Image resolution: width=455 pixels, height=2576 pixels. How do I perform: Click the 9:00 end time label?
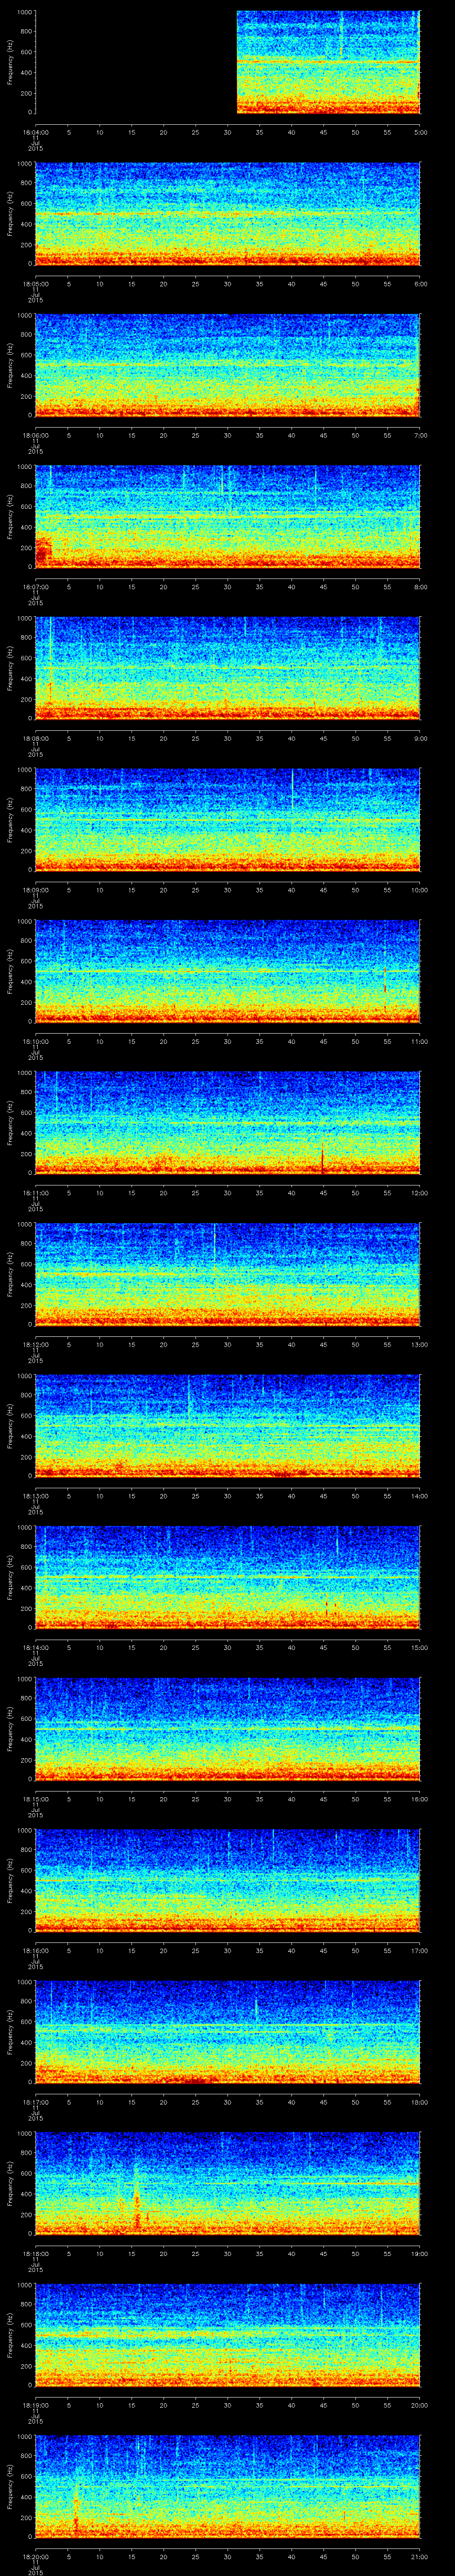click(x=420, y=738)
